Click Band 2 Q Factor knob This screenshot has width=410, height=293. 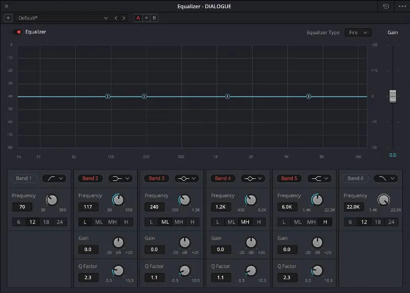click(118, 271)
